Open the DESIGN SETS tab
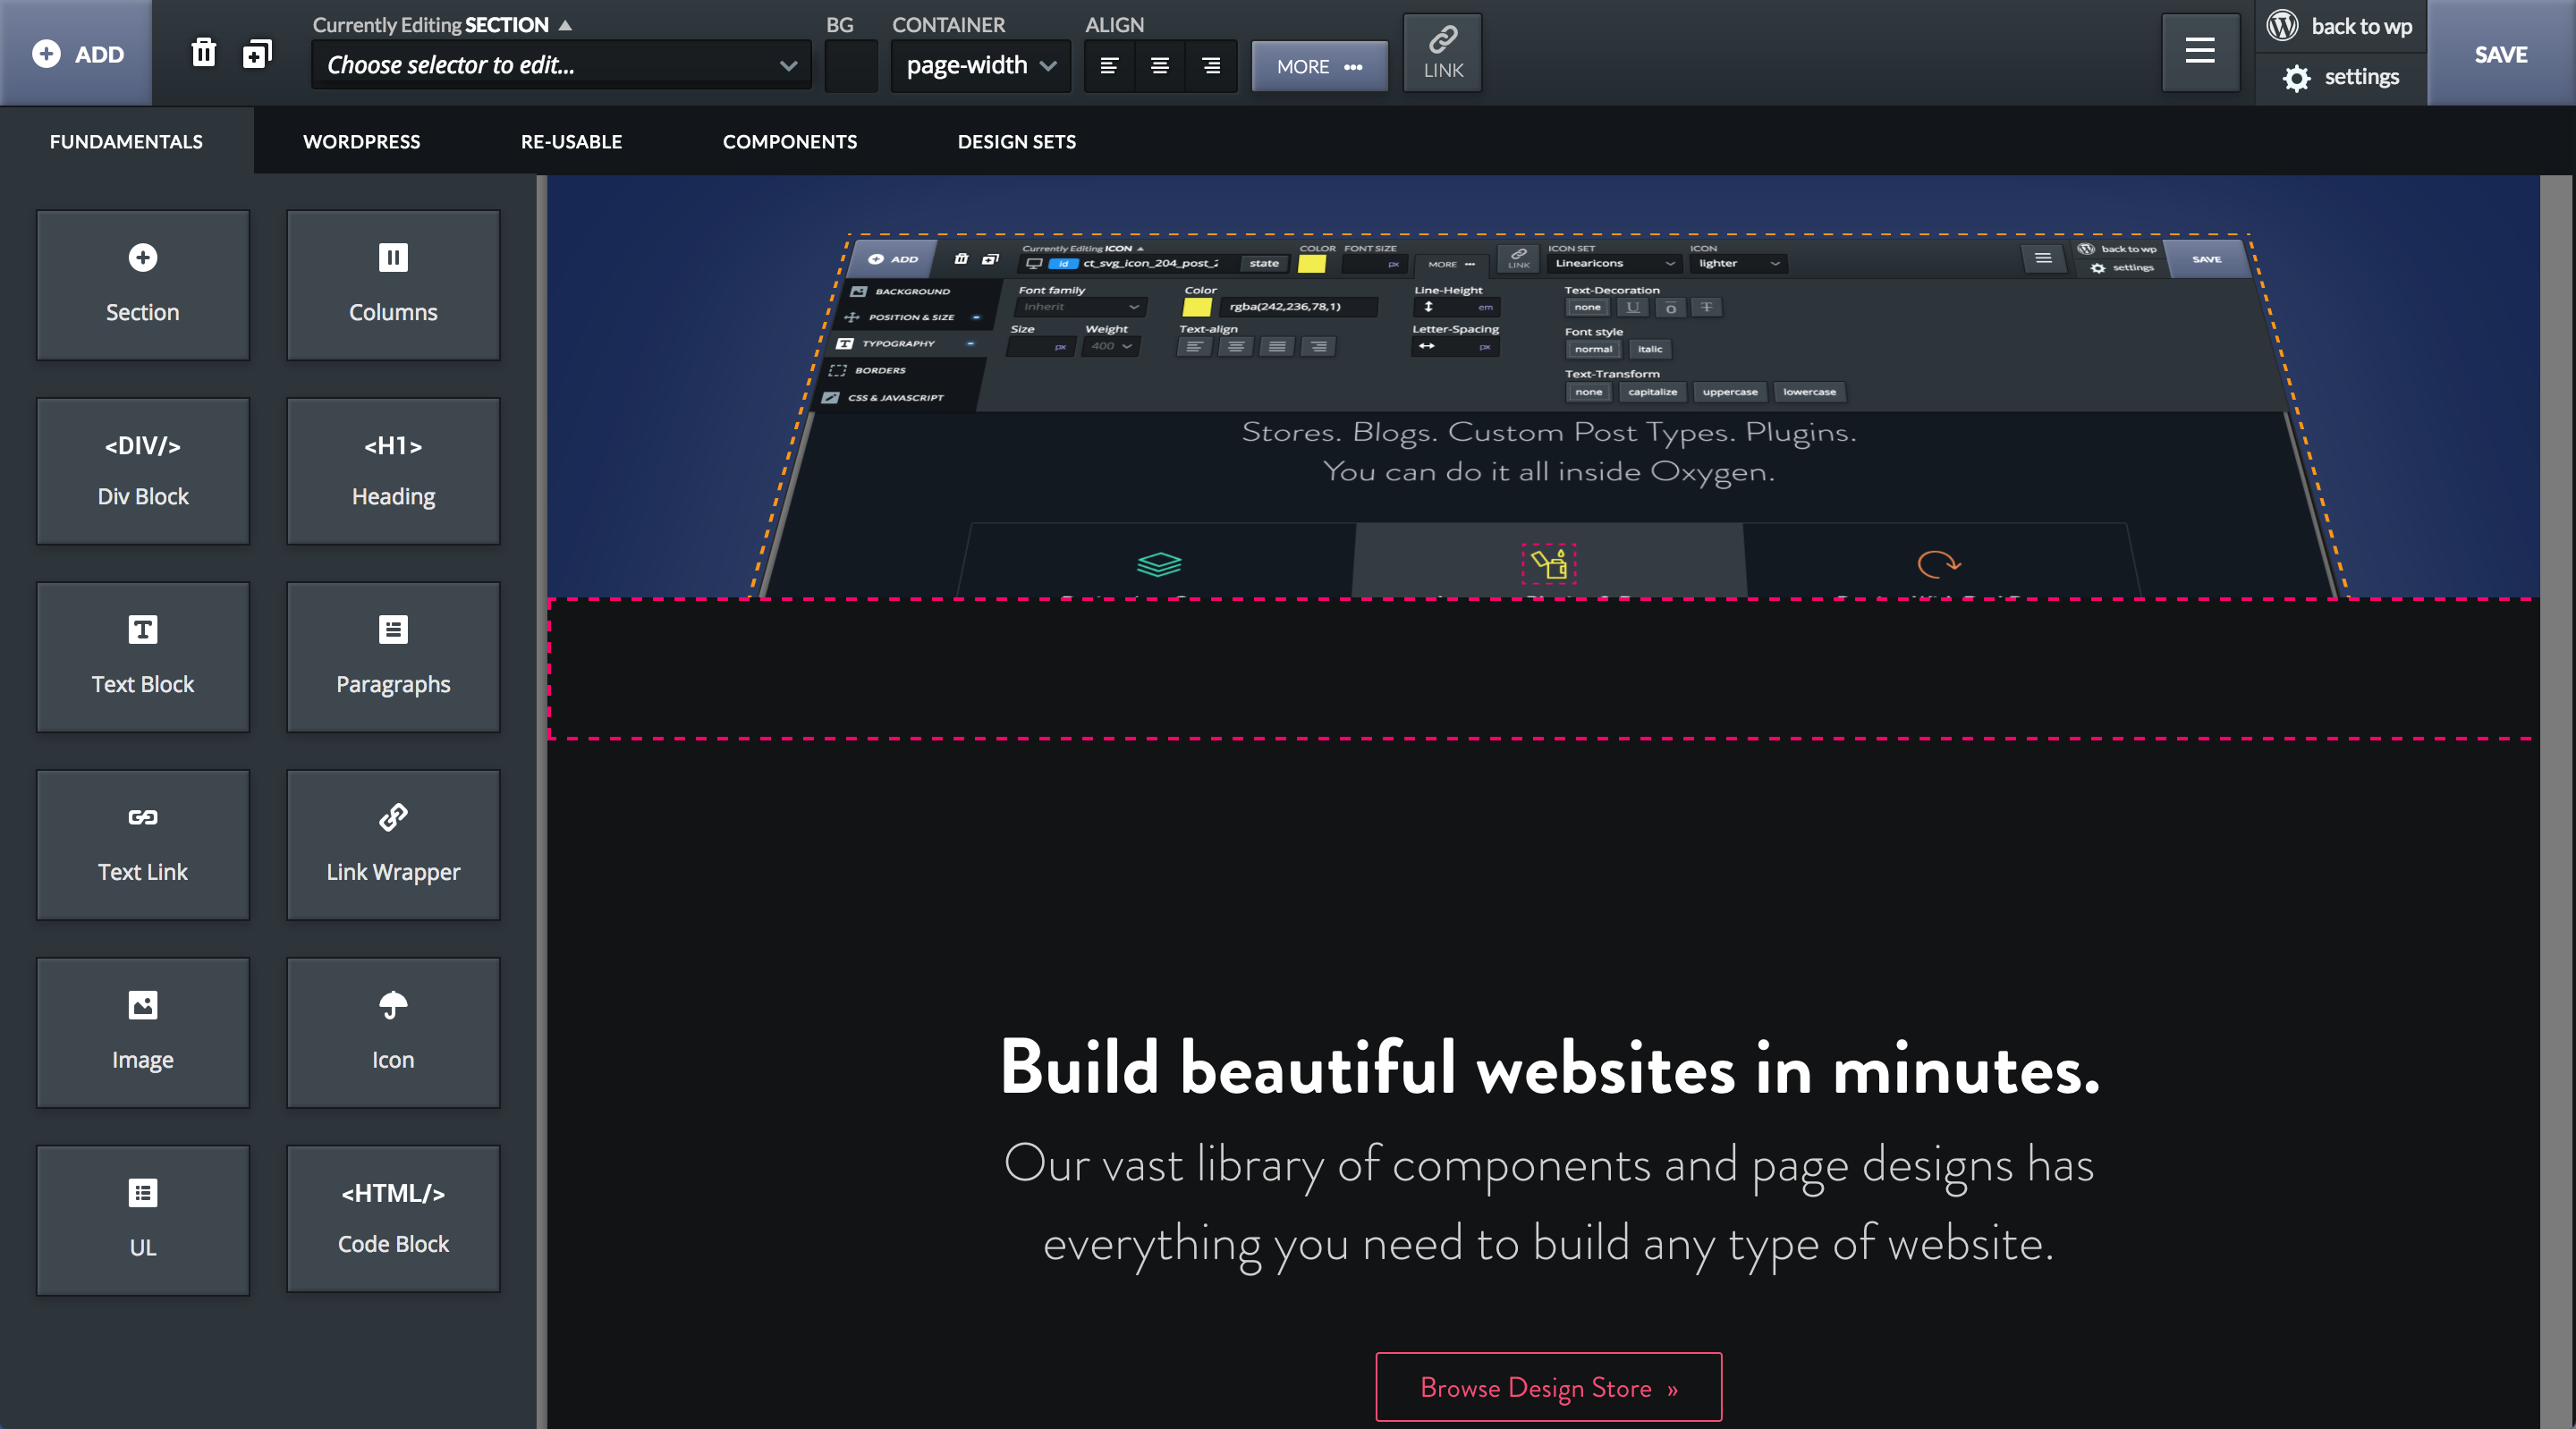This screenshot has width=2576, height=1429. coord(1016,141)
